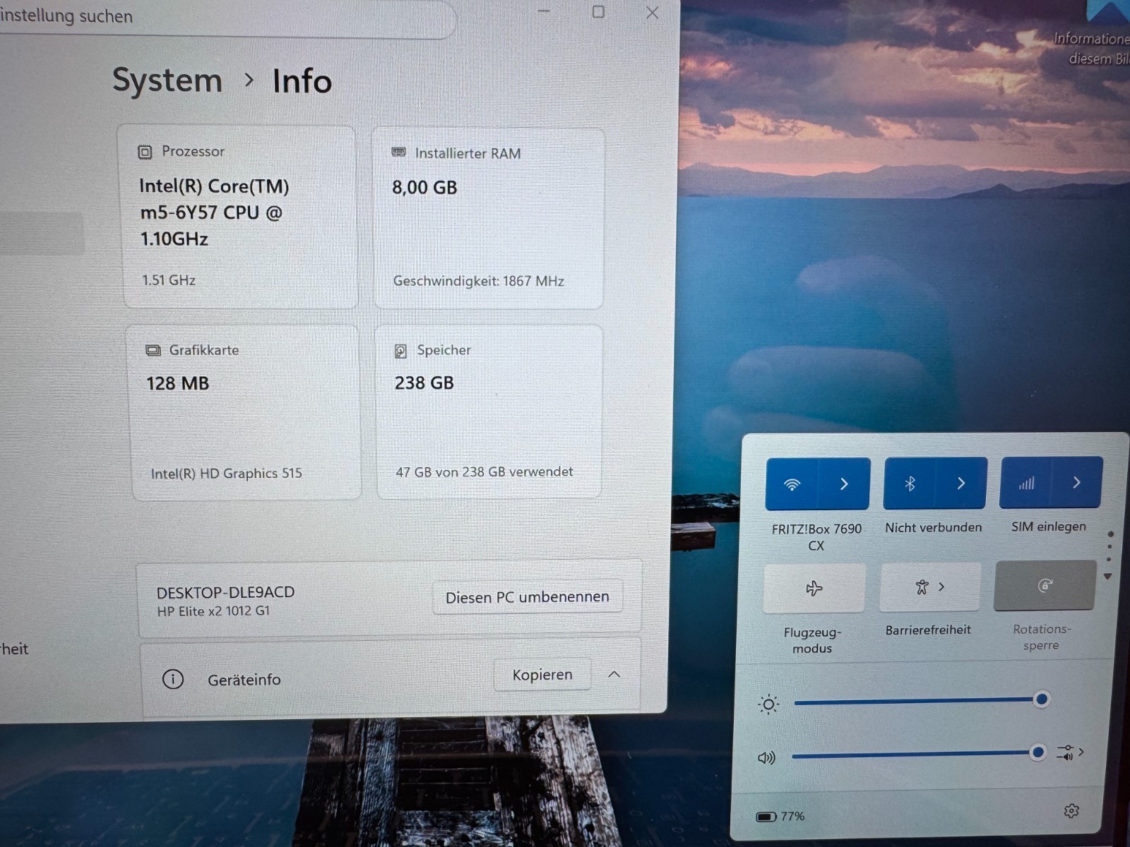1130x847 pixels.
Task: Go back to System breadcrumb
Action: click(167, 80)
